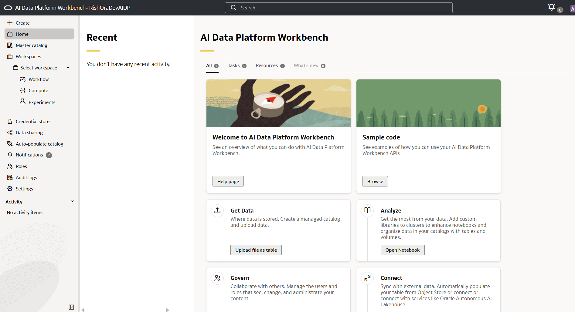
Task: Open alerts bell in top bar
Action: pos(552,7)
